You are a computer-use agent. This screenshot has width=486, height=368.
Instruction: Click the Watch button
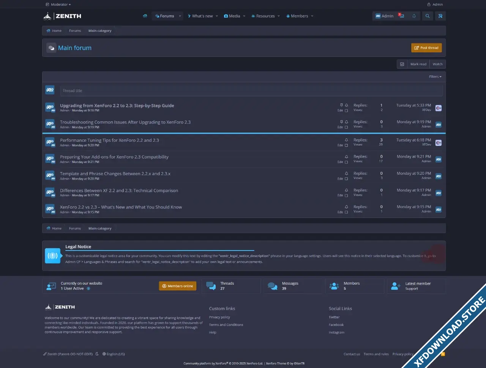pyautogui.click(x=437, y=64)
